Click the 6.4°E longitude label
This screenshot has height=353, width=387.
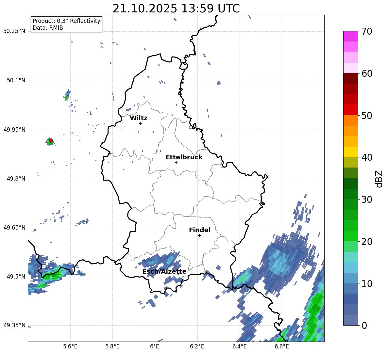(x=239, y=346)
